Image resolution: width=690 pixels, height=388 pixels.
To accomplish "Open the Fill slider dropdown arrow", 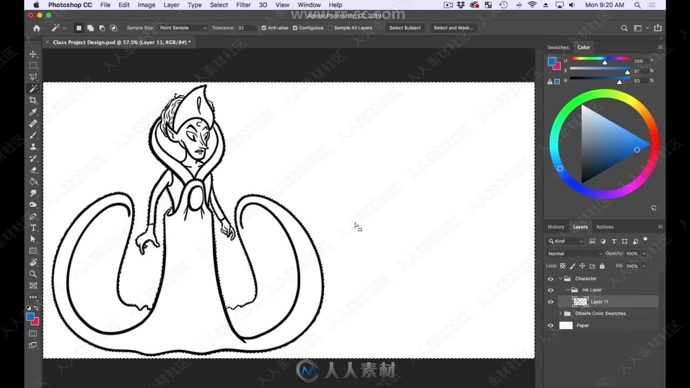I will [643, 266].
